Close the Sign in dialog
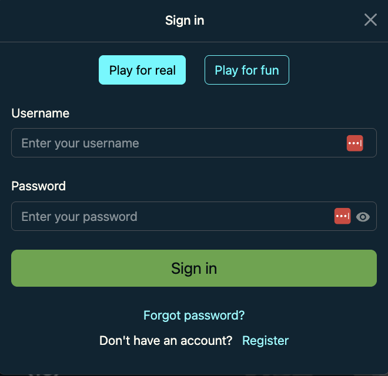The image size is (388, 376). click(370, 20)
